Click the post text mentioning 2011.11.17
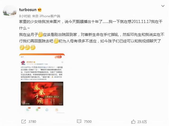The image size is (169, 126). coord(91,25)
